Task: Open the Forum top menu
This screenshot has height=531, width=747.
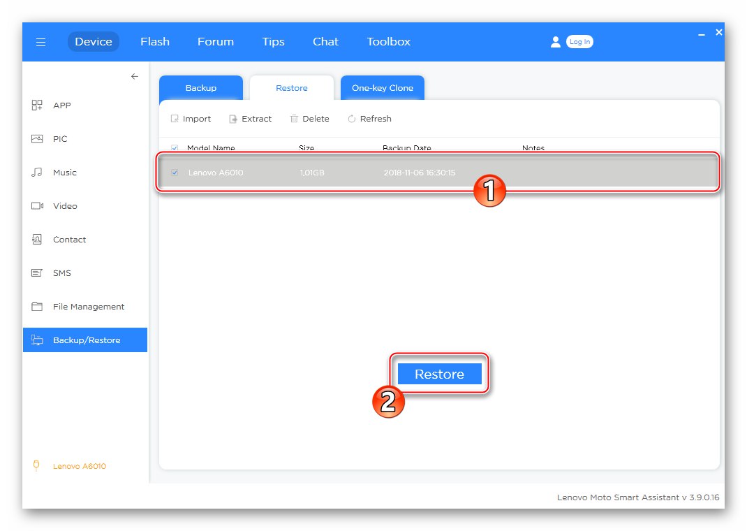Action: (216, 42)
